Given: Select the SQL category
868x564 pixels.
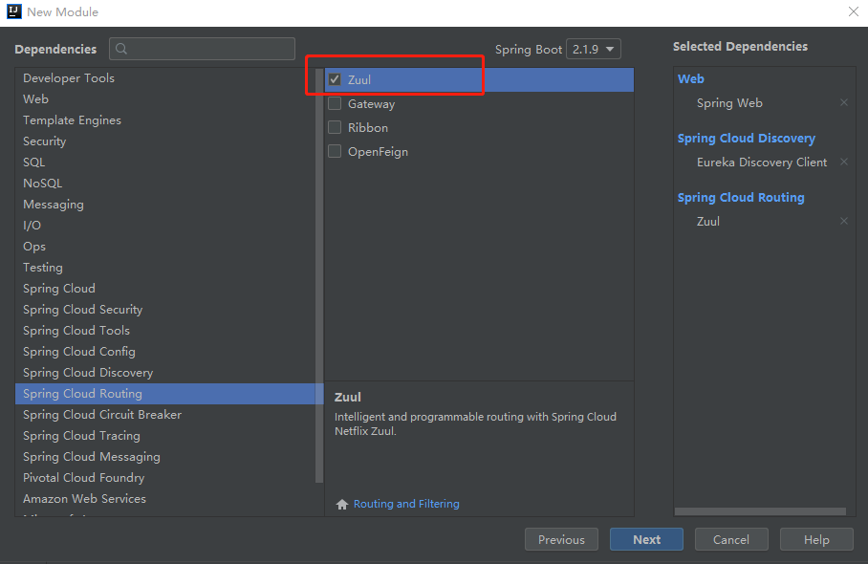Looking at the screenshot, I should click(x=34, y=163).
